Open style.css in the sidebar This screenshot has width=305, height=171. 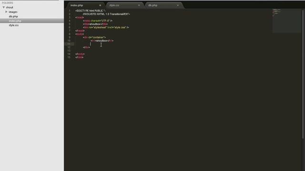14,25
